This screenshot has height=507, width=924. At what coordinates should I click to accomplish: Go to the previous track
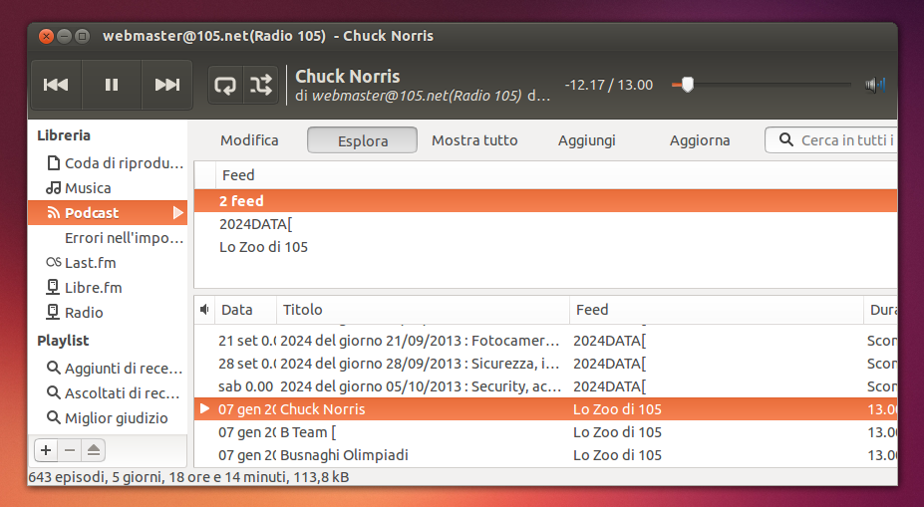pos(56,85)
